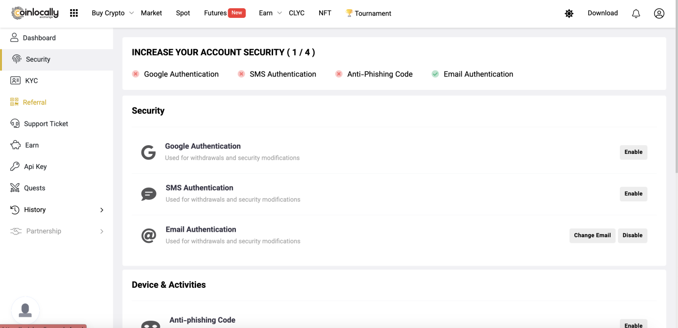
Task: Click the Coinlocally exchange logo
Action: [35, 13]
